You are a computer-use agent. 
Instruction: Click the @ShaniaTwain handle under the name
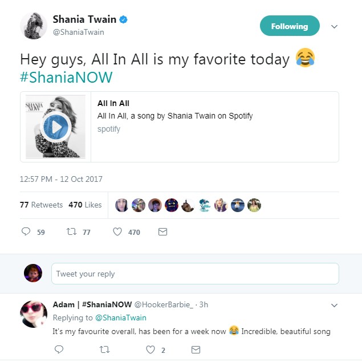pyautogui.click(x=79, y=32)
